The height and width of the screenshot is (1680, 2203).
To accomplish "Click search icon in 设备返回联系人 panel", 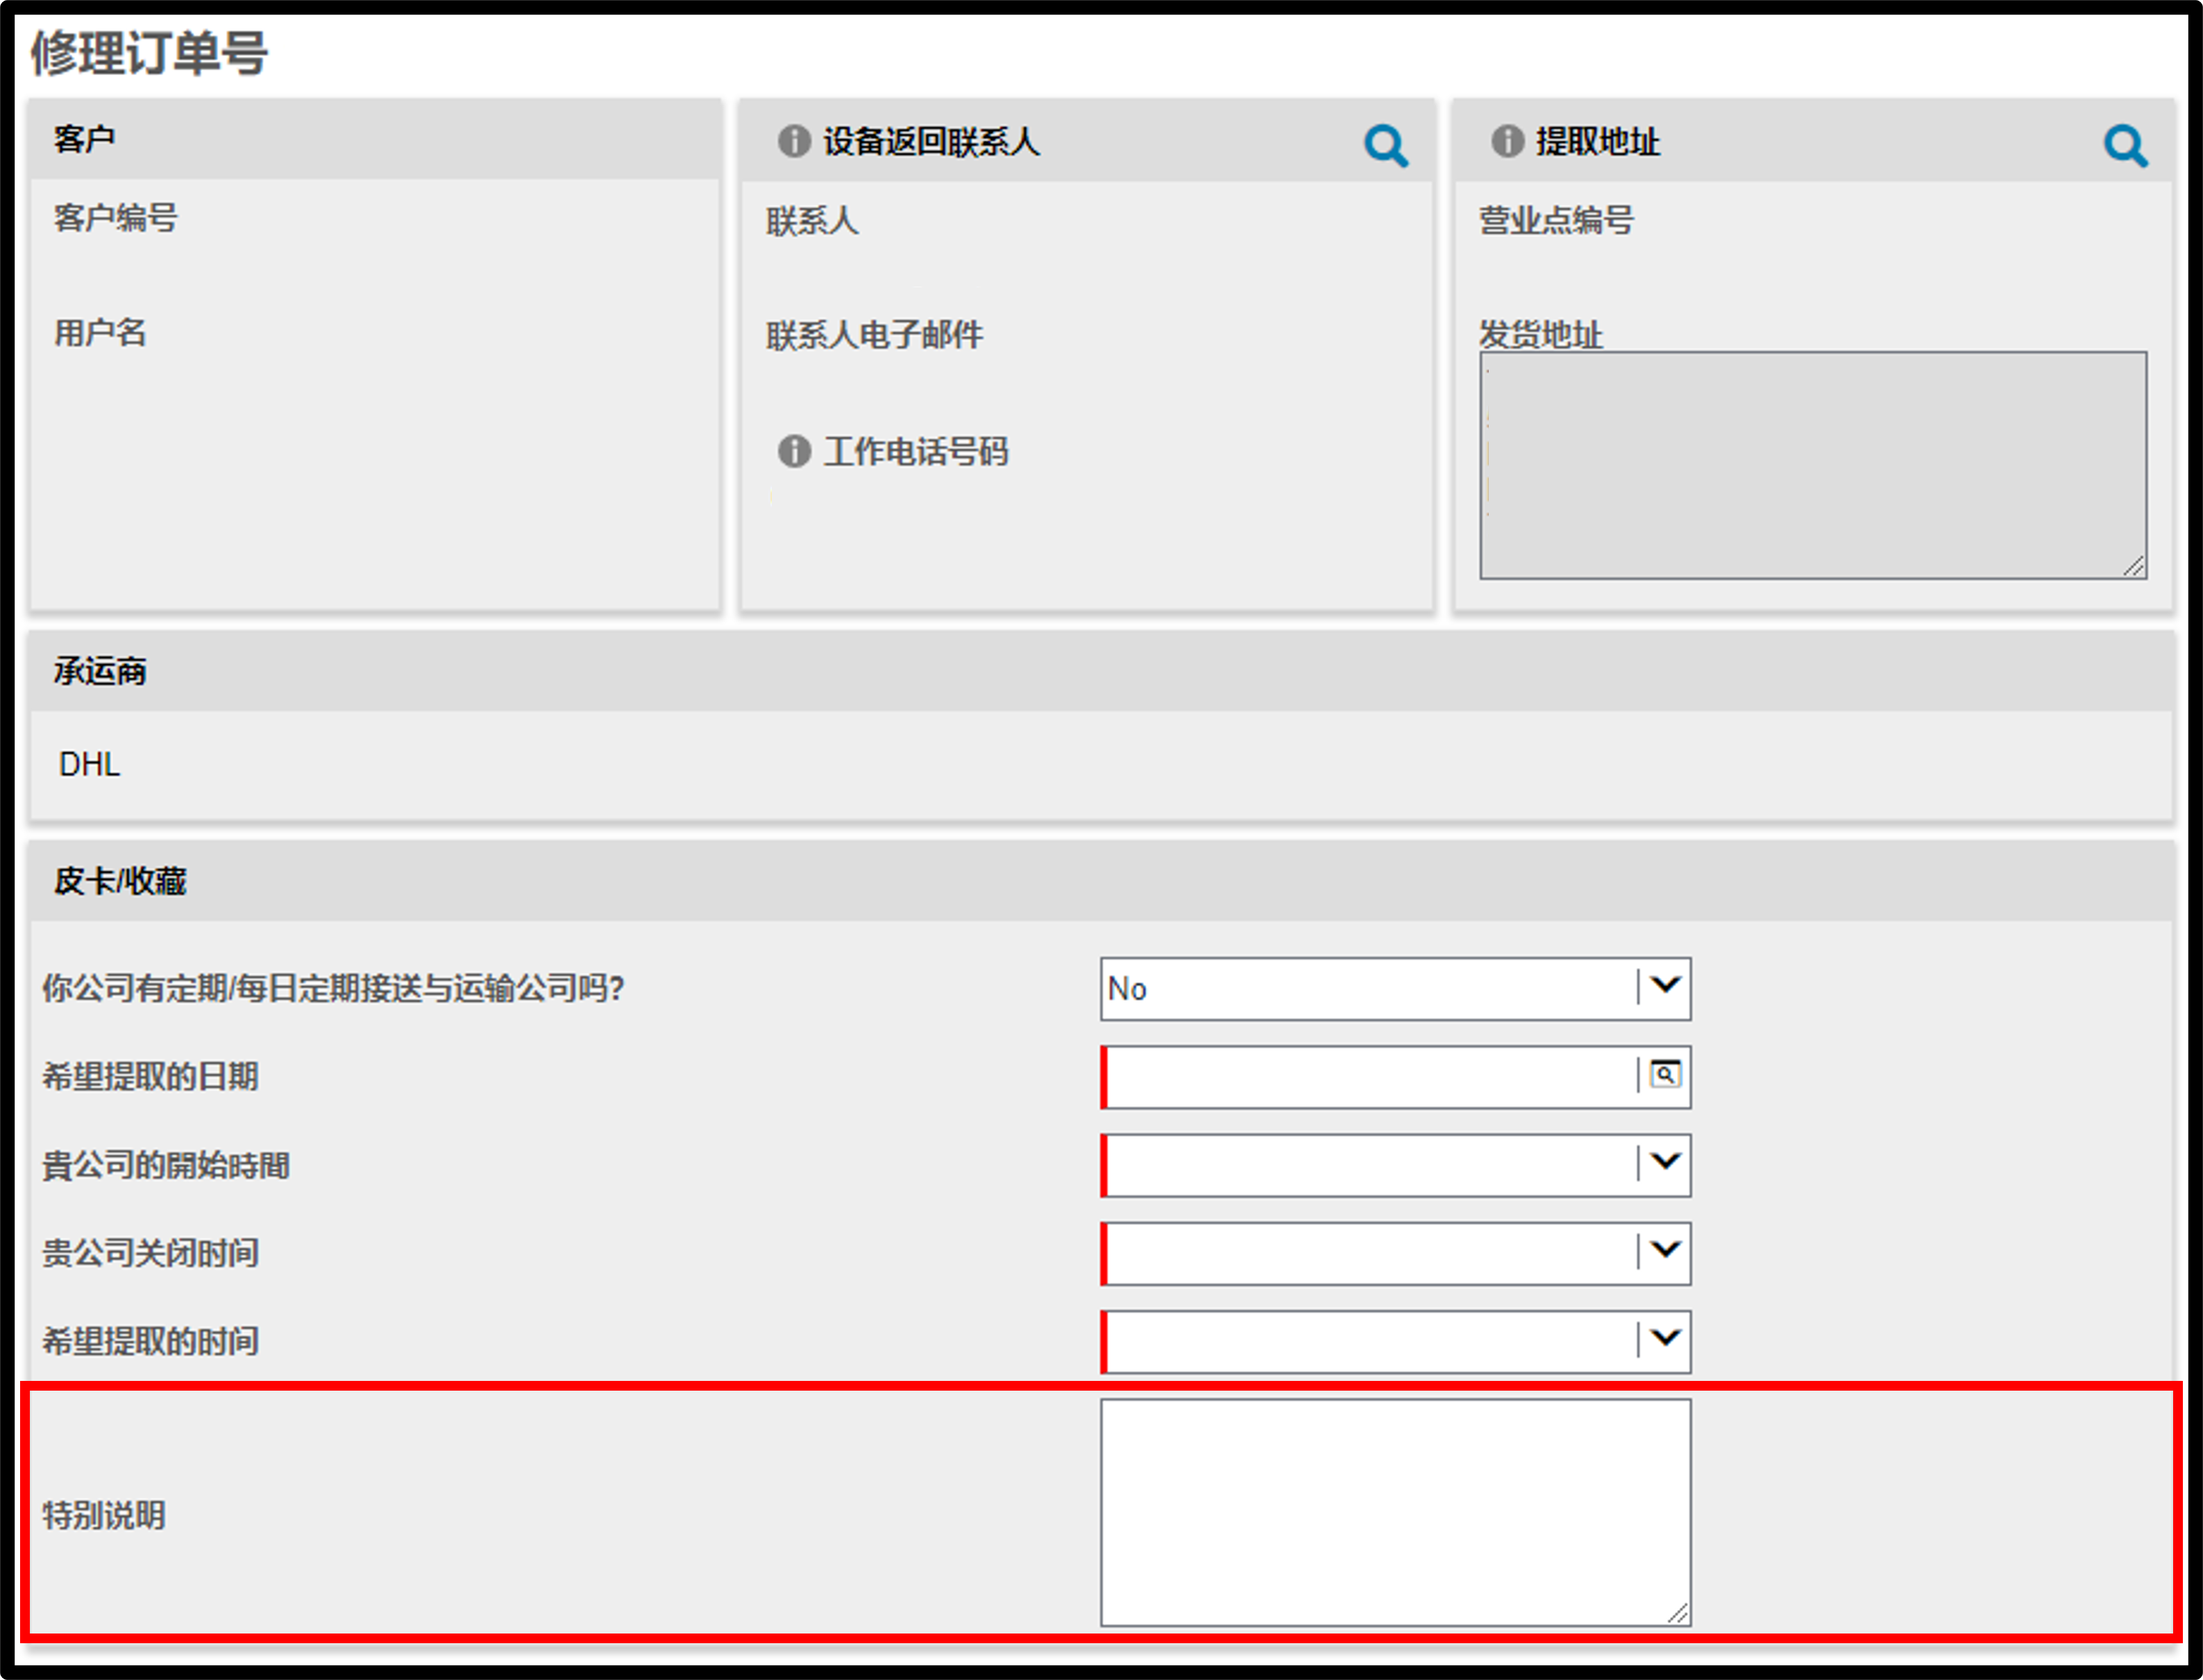I will point(1386,146).
